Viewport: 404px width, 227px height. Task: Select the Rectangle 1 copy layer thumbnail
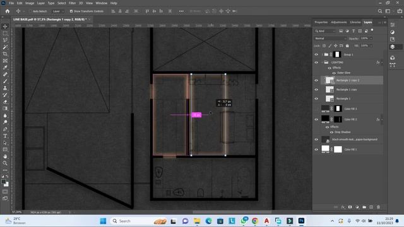[x=330, y=90]
